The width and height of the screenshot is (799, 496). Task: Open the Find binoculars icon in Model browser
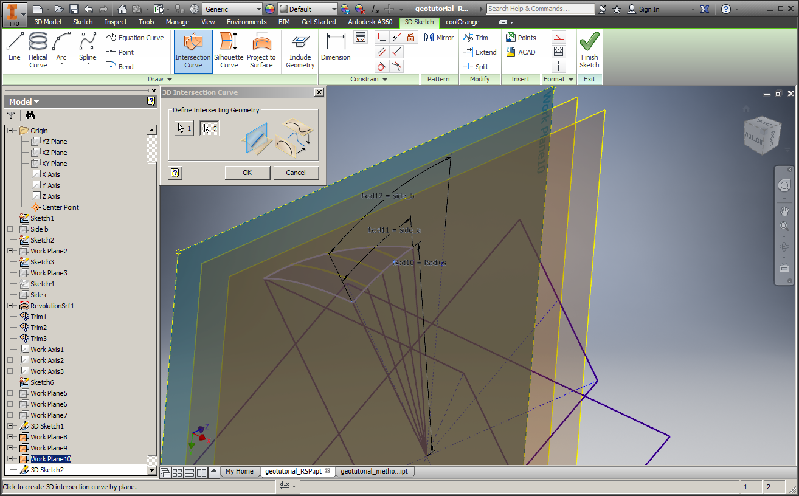coord(30,115)
